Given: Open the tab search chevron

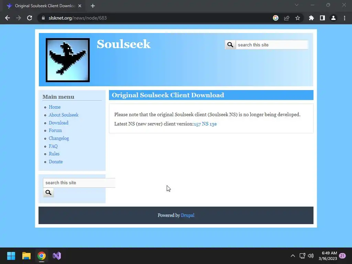Looking at the screenshot, I should tap(297, 5).
